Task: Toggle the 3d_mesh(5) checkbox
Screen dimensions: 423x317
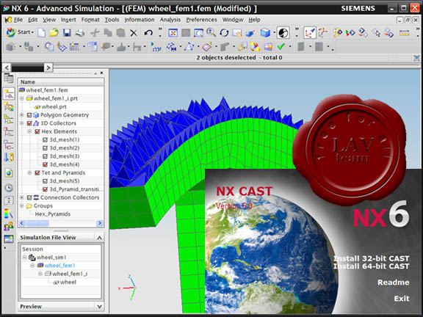Action: 45,181
